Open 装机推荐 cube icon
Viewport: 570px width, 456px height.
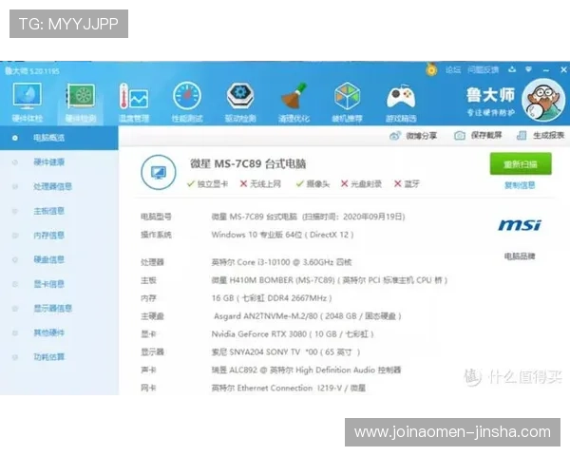tap(347, 96)
